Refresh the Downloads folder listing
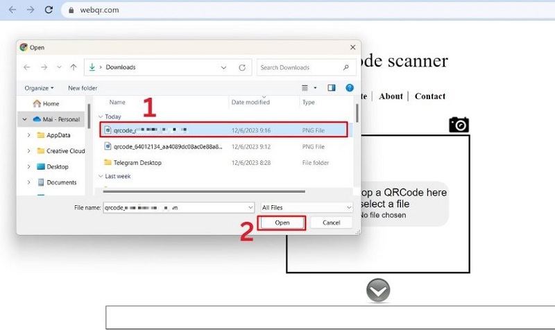555x330 pixels. [241, 67]
